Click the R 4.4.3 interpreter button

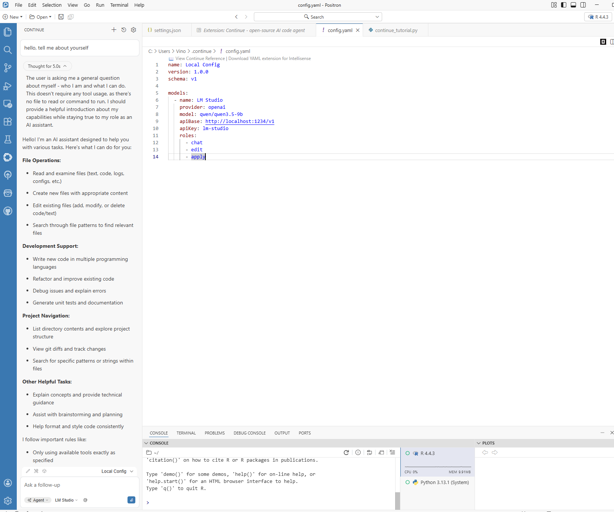pyautogui.click(x=598, y=17)
